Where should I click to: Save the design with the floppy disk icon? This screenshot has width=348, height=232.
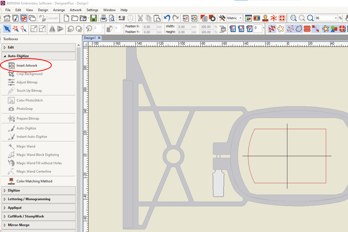click(x=94, y=18)
